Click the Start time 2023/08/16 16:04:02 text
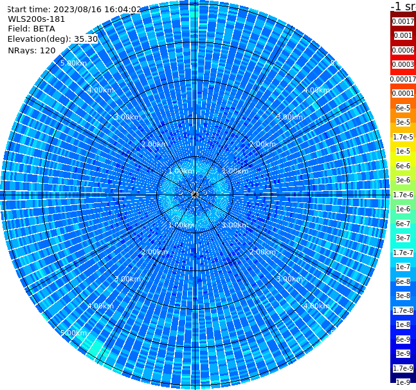The width and height of the screenshot is (416, 390). coord(74,10)
